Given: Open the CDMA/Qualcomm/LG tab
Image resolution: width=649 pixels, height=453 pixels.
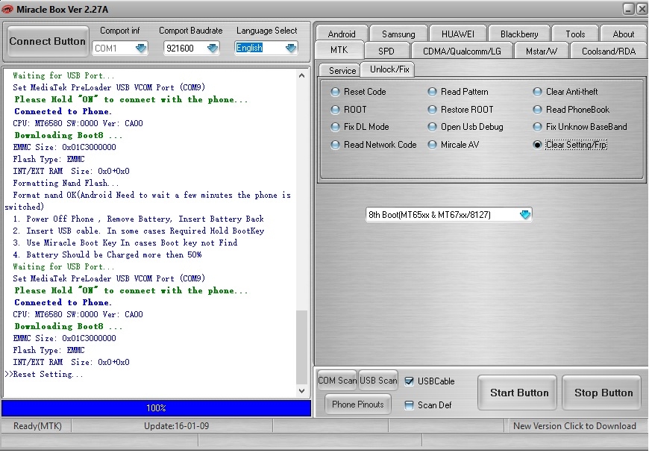Looking at the screenshot, I should coord(462,51).
